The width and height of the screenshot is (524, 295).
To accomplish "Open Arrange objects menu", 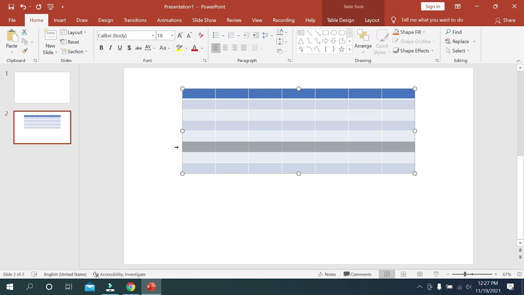I will [363, 42].
